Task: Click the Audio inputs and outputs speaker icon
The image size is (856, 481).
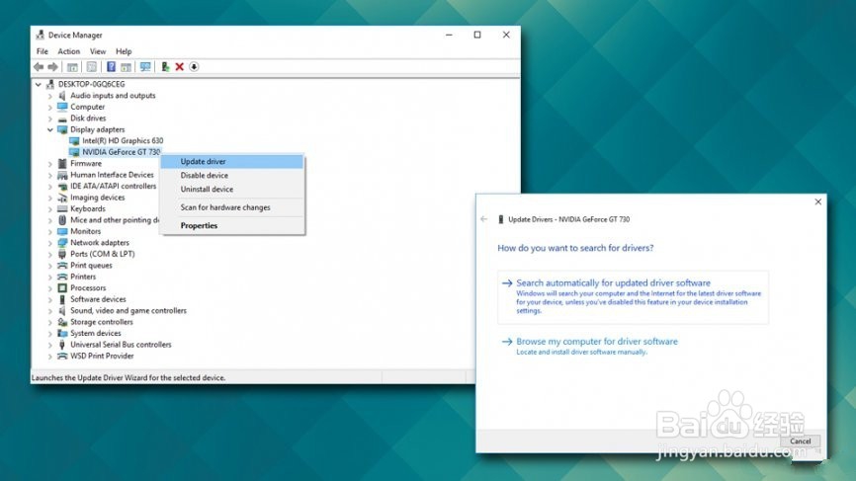Action: pyautogui.click(x=62, y=96)
